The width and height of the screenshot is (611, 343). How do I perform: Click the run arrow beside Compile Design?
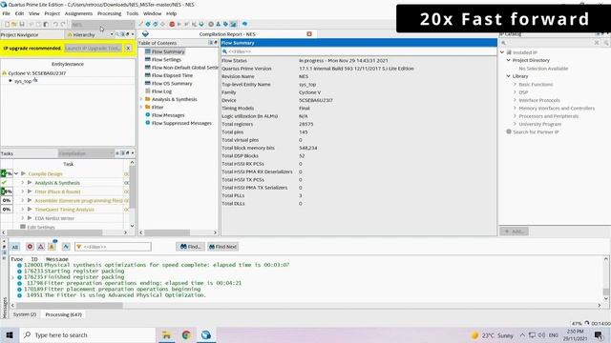click(23, 173)
